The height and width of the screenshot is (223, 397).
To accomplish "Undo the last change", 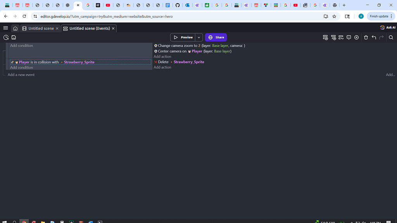I will click(x=373, y=37).
